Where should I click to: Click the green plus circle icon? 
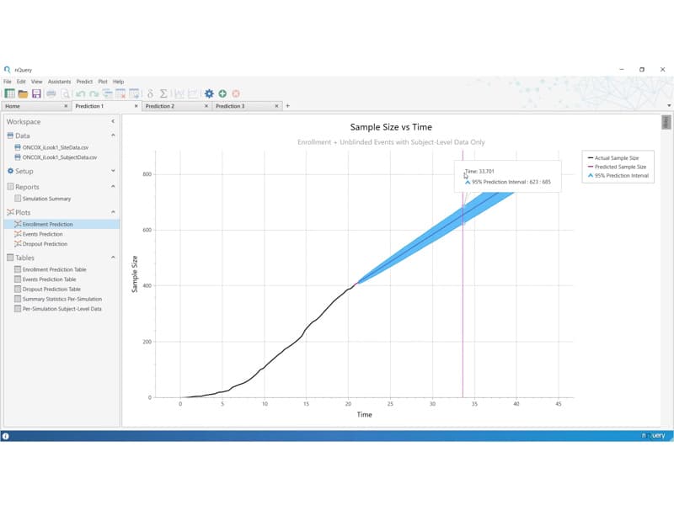point(222,93)
